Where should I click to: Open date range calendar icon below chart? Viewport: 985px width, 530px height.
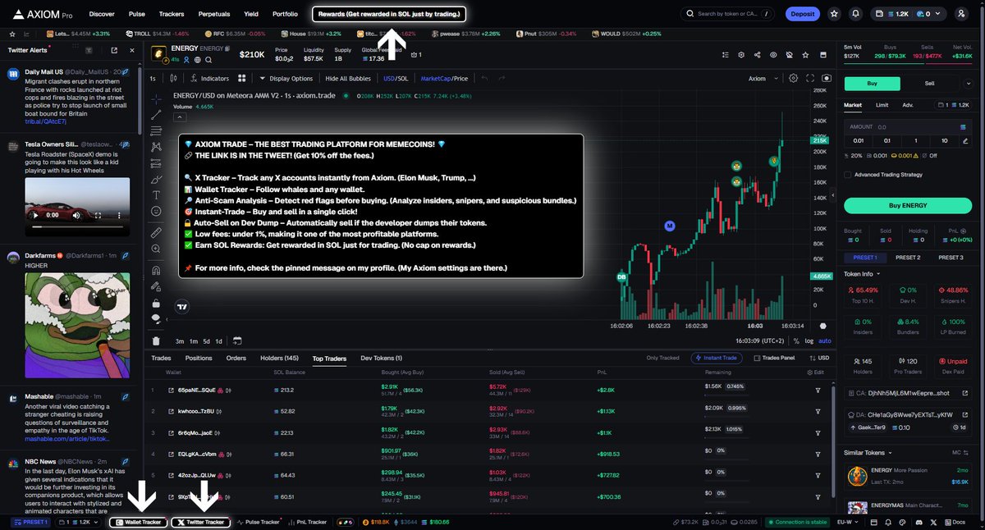tap(237, 340)
